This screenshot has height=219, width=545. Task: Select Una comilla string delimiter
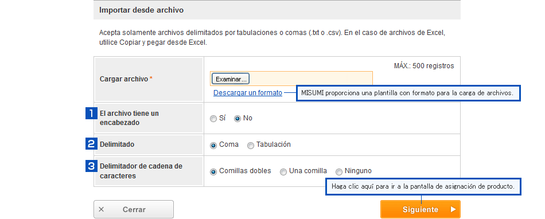283,171
